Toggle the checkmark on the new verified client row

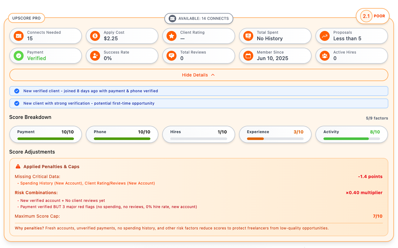[16, 91]
